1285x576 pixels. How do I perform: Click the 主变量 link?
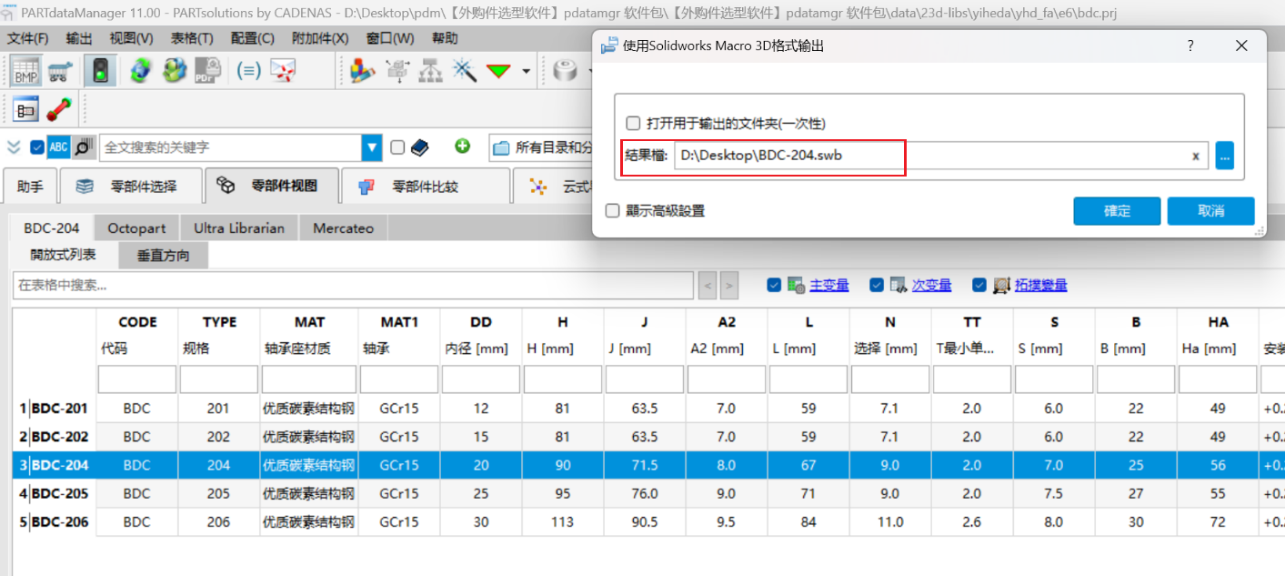pos(829,286)
